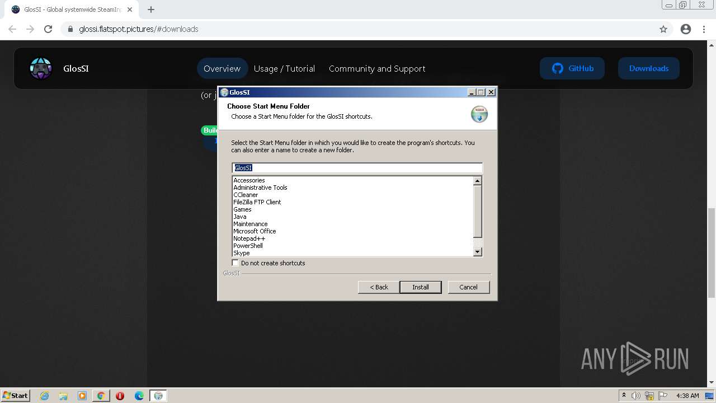Viewport: 716px width, 403px height.
Task: Select Accessories in the folder list
Action: click(x=249, y=180)
